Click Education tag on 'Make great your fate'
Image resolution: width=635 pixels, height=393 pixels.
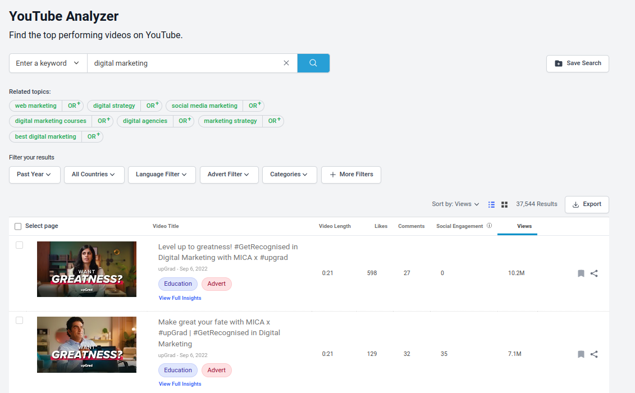[178, 370]
